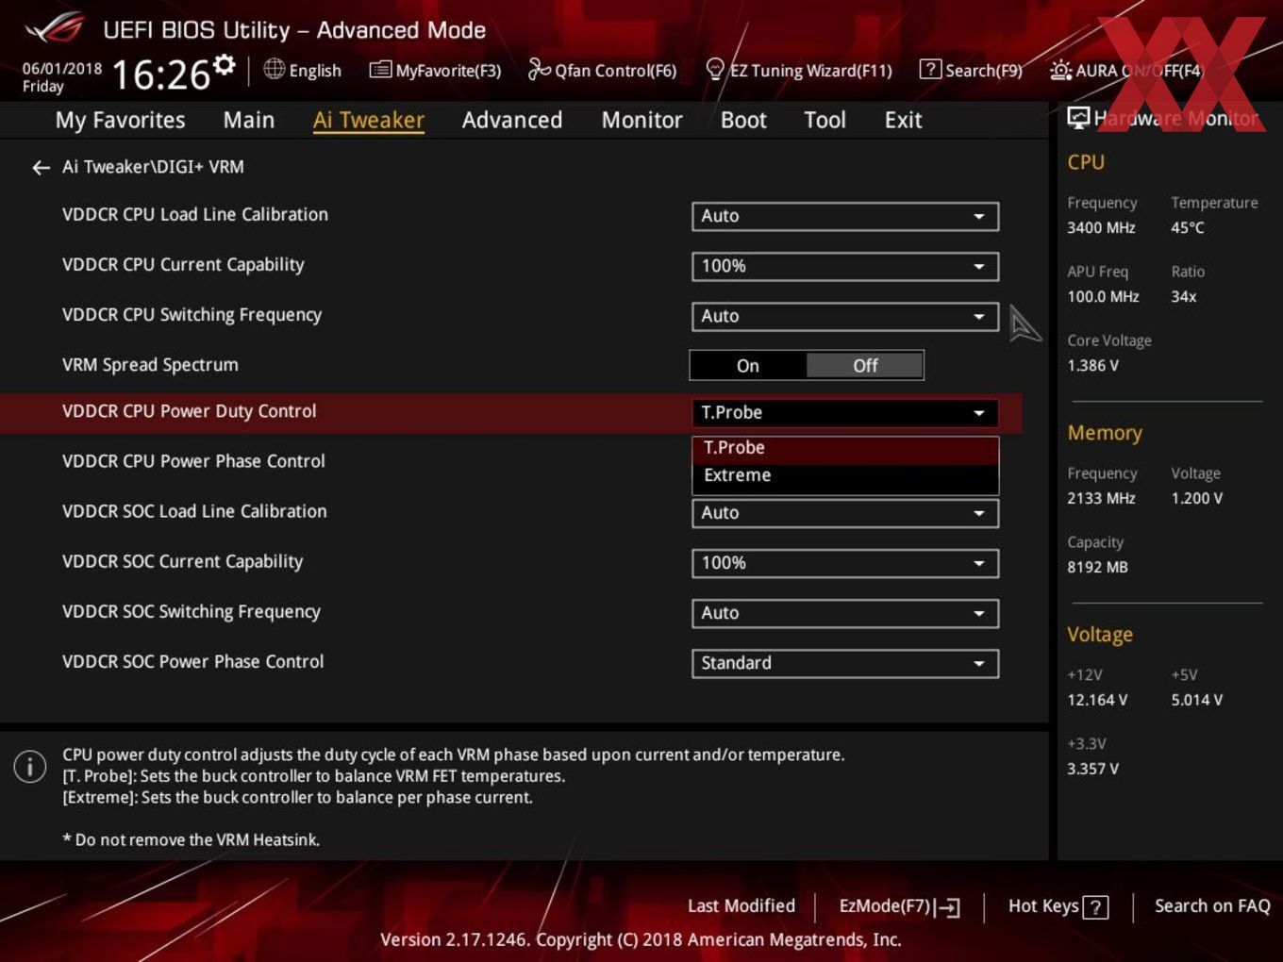Open the Advanced tab
1283x962 pixels.
[x=512, y=120]
